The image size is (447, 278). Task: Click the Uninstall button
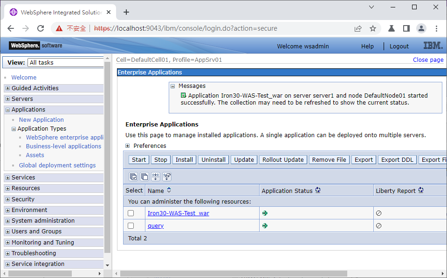[x=213, y=160]
